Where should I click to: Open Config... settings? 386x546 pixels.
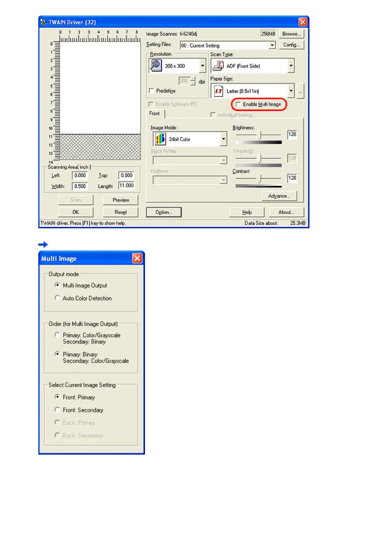tap(291, 45)
